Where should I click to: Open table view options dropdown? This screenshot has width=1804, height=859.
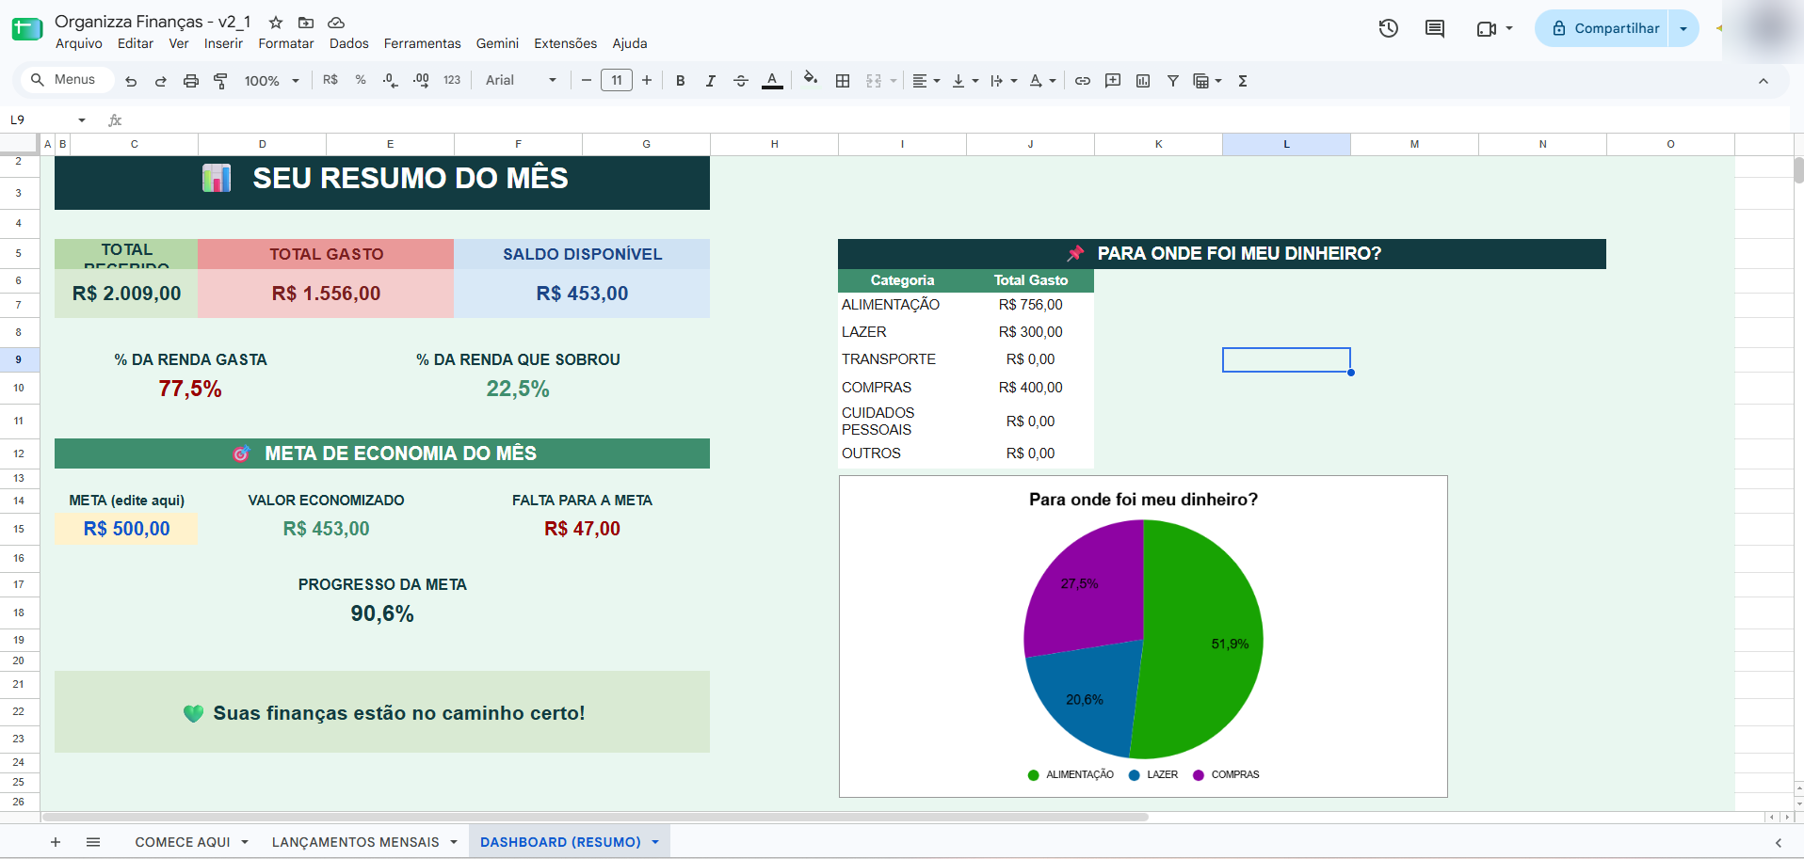click(x=1218, y=81)
